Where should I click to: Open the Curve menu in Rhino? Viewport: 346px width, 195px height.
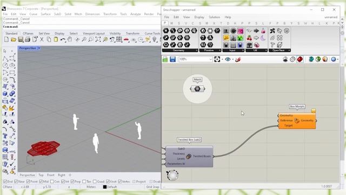tap(34, 14)
